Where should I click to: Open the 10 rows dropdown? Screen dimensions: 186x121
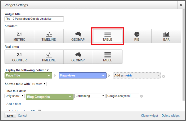point(39,84)
